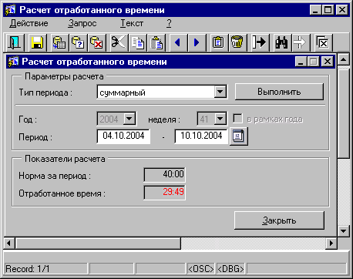Image resolution: width=353 pixels, height=279 pixels.
Task: Click the '<OSC>' status bar indicator
Action: coord(201,269)
